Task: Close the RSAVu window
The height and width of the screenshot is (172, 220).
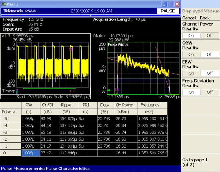Action: 177,4
